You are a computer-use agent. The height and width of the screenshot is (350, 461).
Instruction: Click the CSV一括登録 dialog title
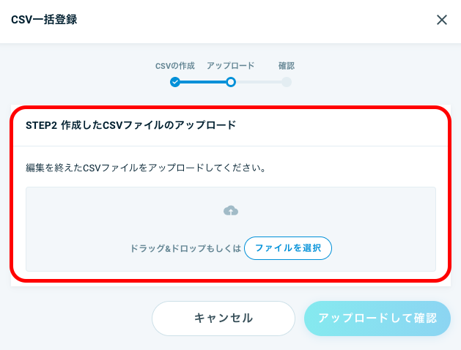tap(44, 20)
